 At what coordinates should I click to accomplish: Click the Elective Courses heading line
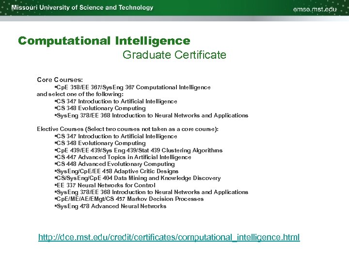click(x=127, y=129)
